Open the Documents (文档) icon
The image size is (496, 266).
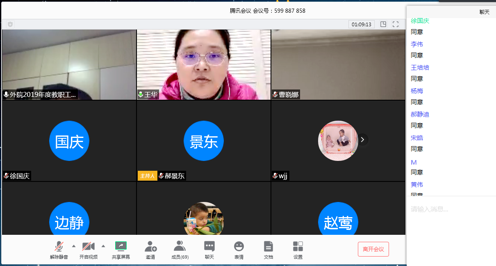[x=268, y=246]
